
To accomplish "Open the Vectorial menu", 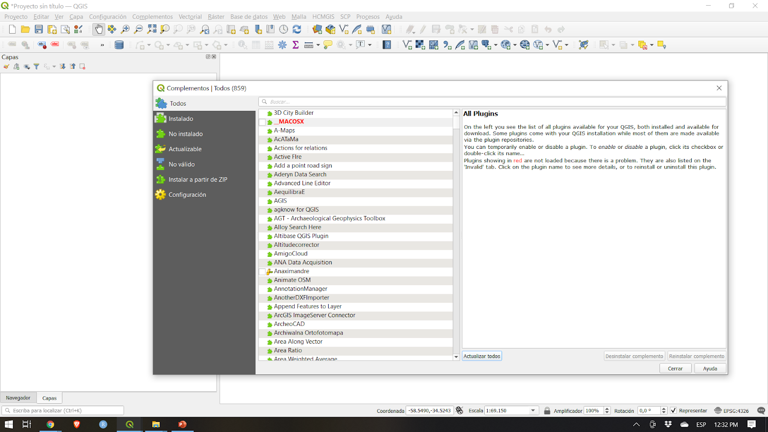I will (x=190, y=17).
